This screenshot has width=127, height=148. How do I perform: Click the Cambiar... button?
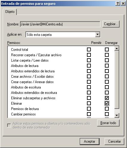pyautogui.click(x=111, y=24)
